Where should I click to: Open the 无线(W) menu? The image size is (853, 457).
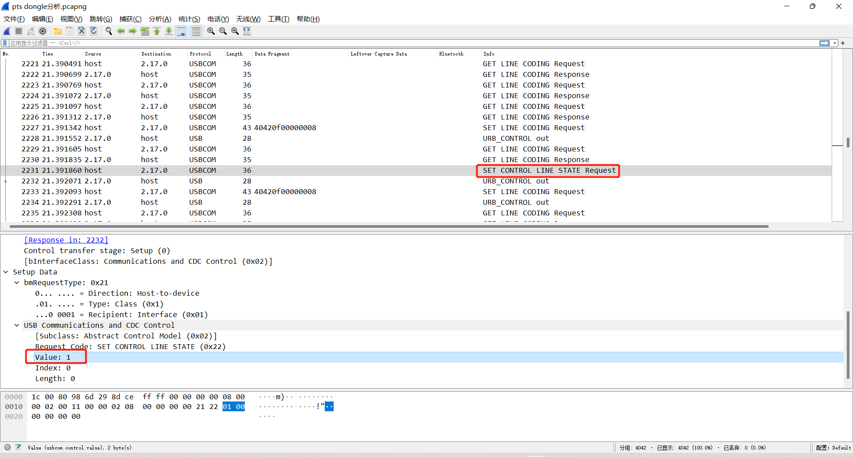tap(248, 19)
